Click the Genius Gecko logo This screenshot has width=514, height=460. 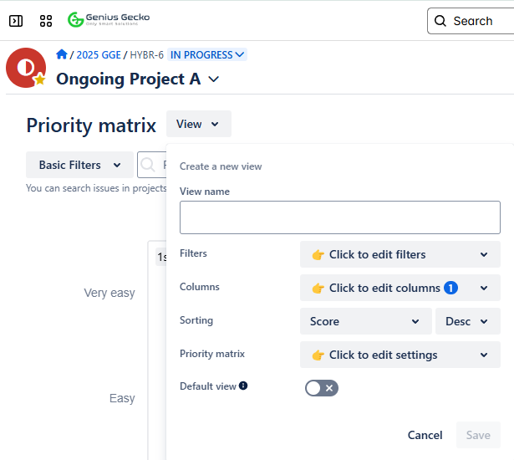click(109, 19)
